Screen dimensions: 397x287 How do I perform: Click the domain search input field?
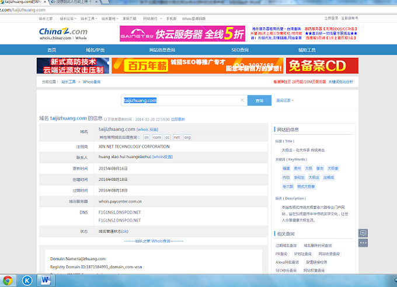(181, 100)
